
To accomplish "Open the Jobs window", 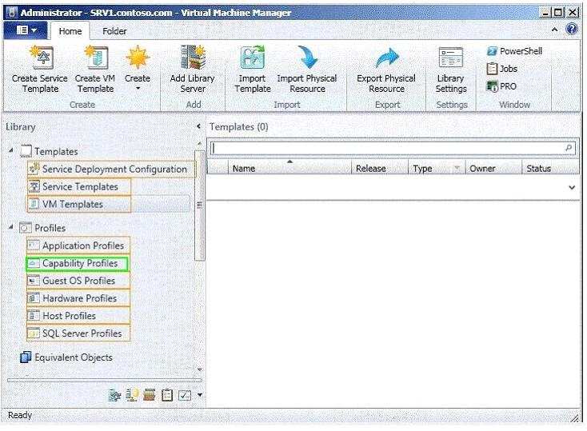I will 502,69.
